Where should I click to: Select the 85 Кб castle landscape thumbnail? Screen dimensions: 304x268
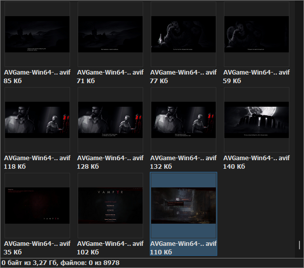pos(37,34)
